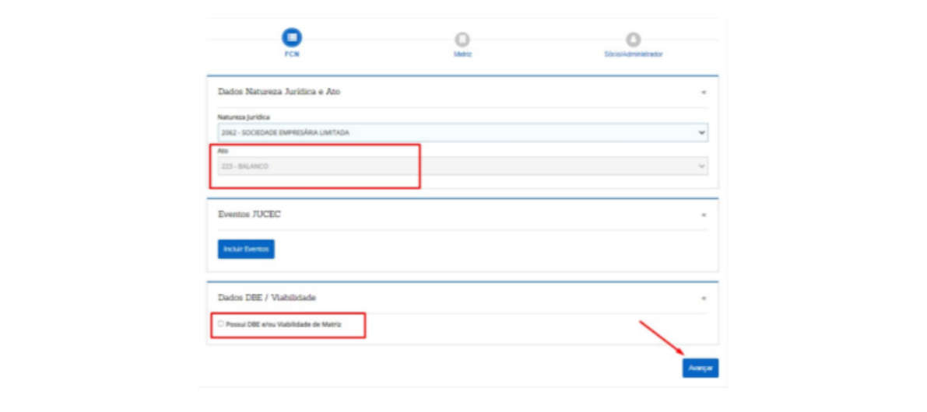Image resolution: width=927 pixels, height=412 pixels.
Task: Click the arrow on the Natureza Jurídica select
Action: [702, 133]
